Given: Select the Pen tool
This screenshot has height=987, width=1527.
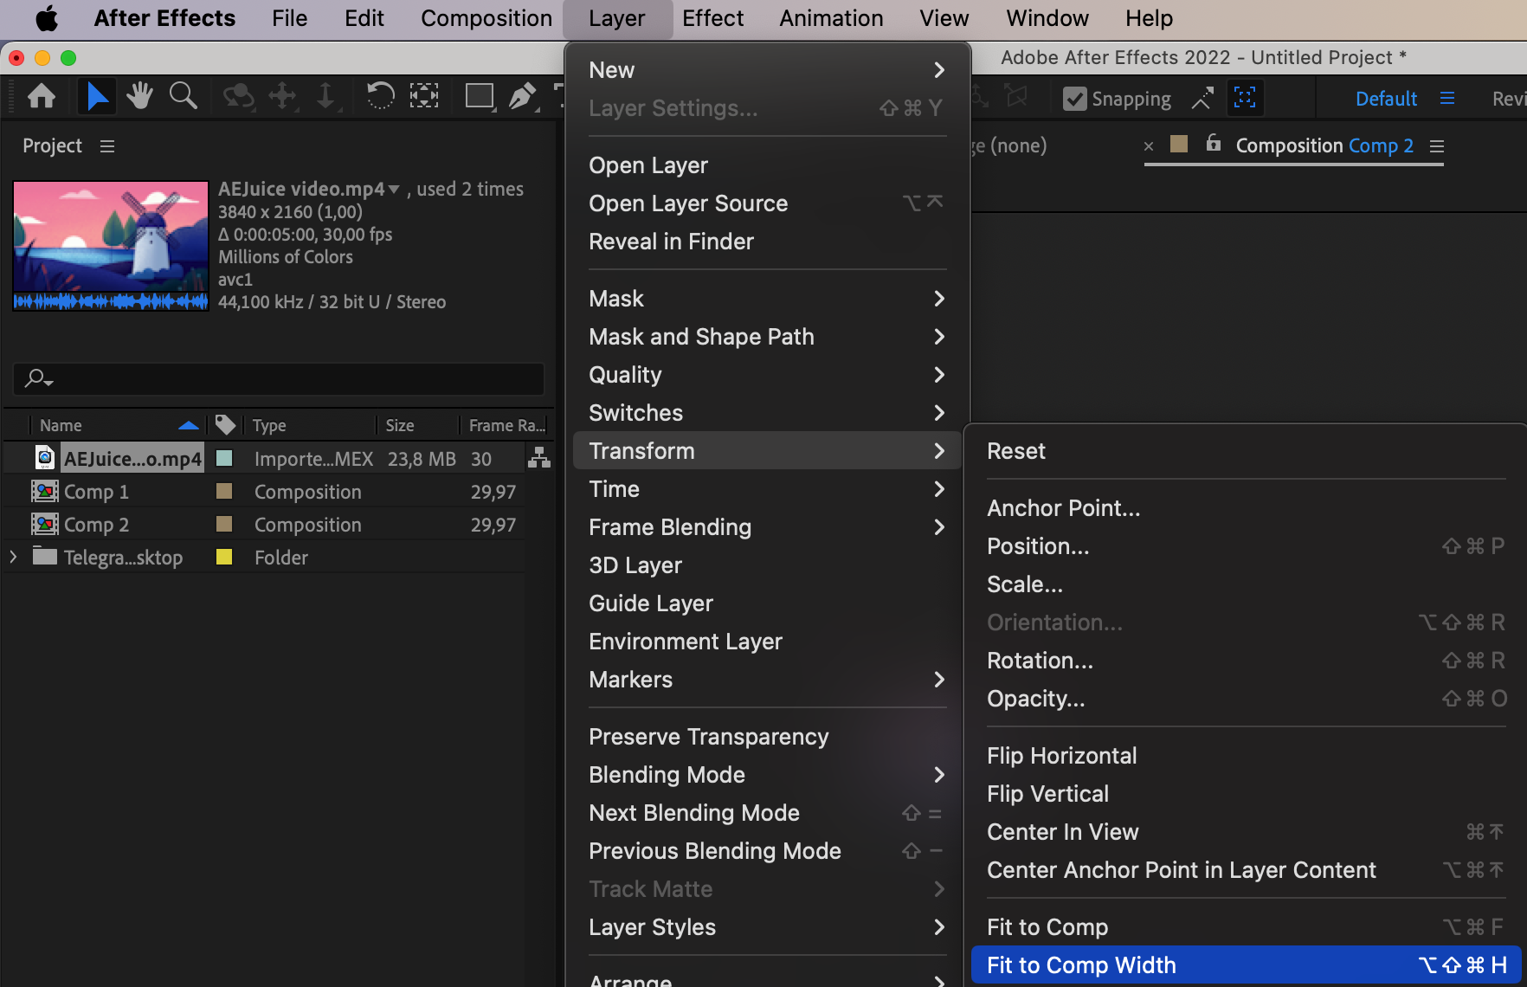Looking at the screenshot, I should tap(522, 96).
